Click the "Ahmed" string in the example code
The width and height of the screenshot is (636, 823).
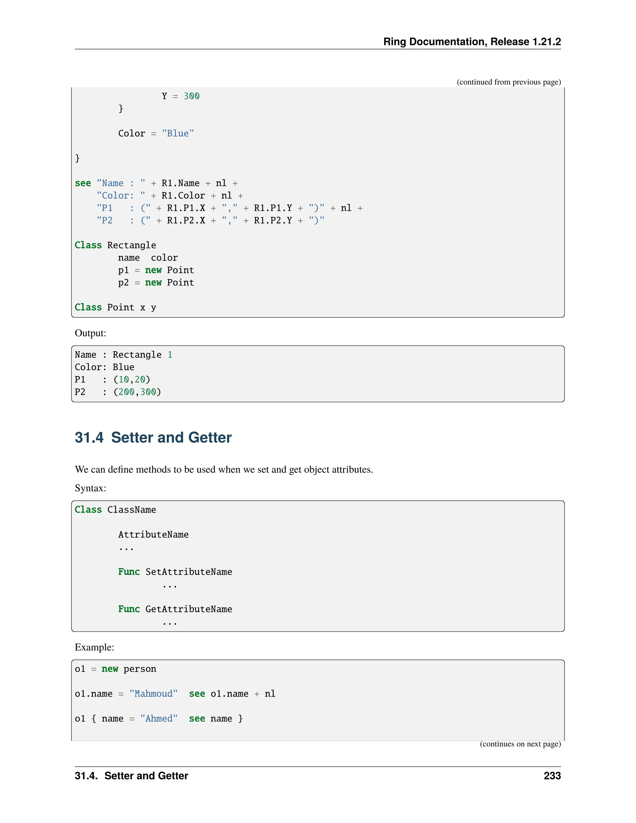pos(159,719)
